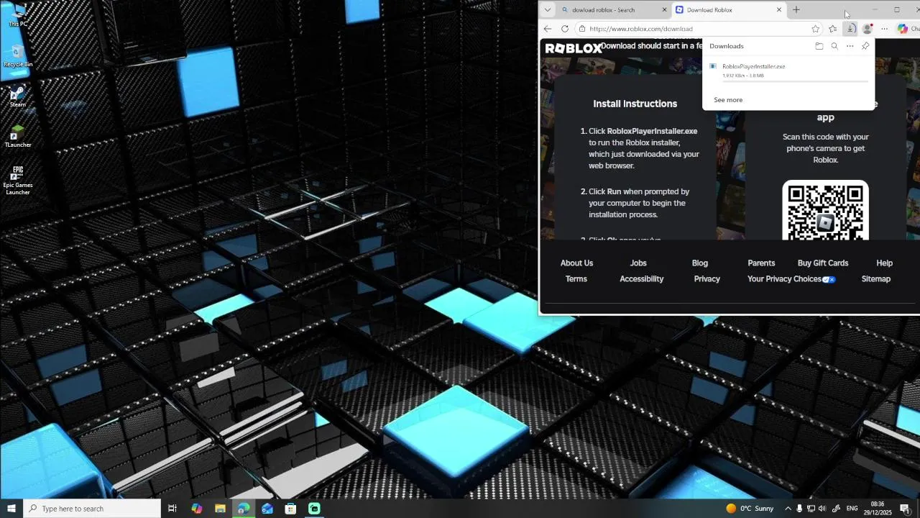
Task: Open browser Settings and more menu
Action: [885, 29]
